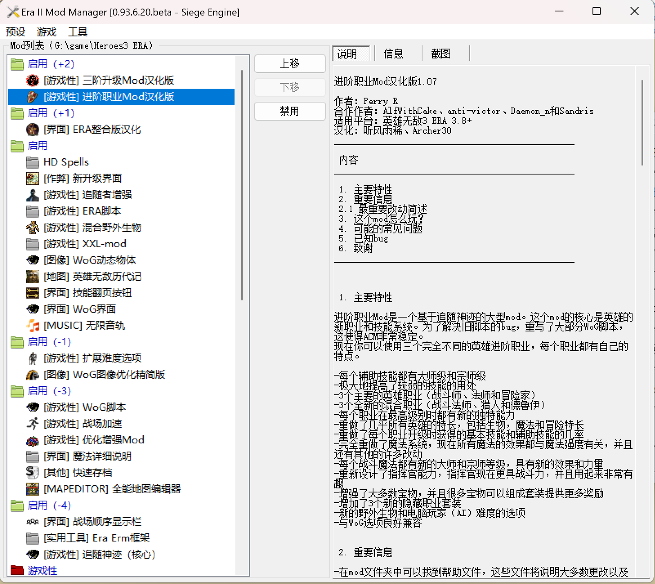This screenshot has height=584, width=655.
Task: Click the WoG界面 eye icon
Action: 33,309
